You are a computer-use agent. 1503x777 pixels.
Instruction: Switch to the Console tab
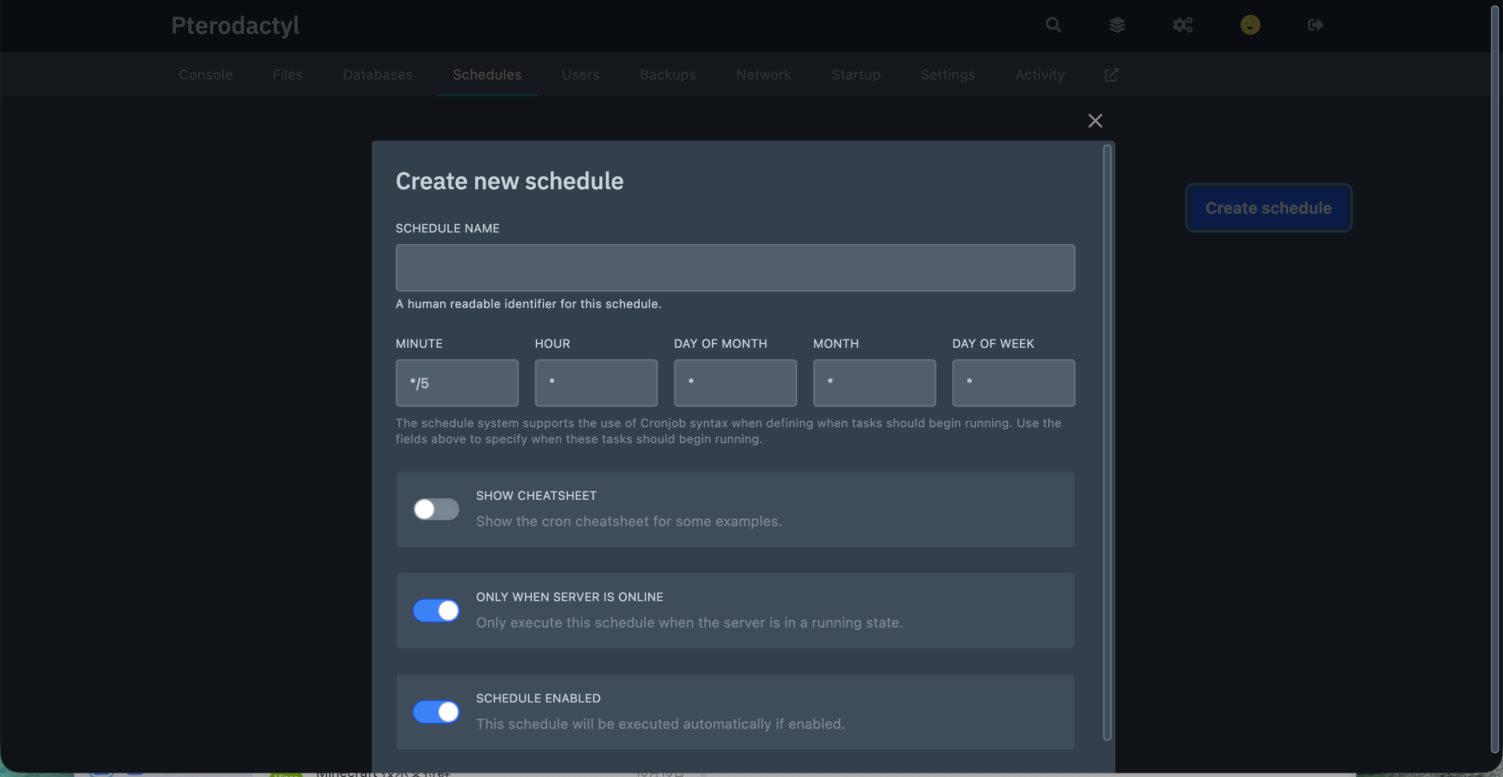click(x=205, y=75)
